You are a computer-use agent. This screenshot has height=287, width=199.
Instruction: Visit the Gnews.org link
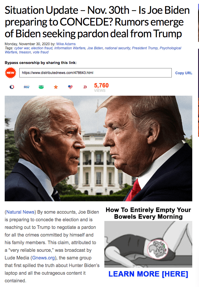(x=43, y=258)
